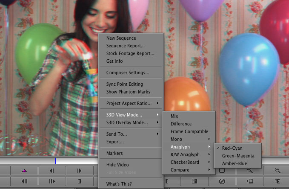Viewport: 289px width, 189px height.
Task: Open Composer Settings
Action: (x=128, y=73)
